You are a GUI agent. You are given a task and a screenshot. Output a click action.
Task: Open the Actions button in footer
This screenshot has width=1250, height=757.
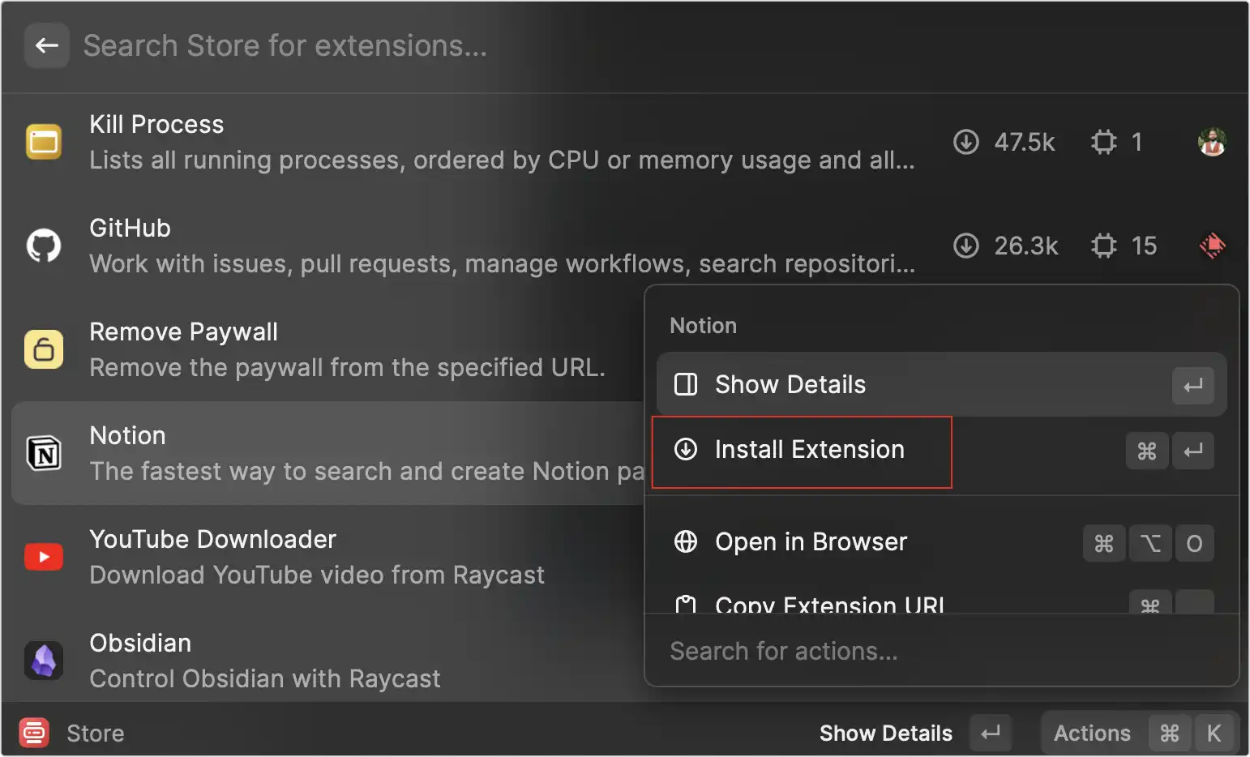click(x=1091, y=733)
